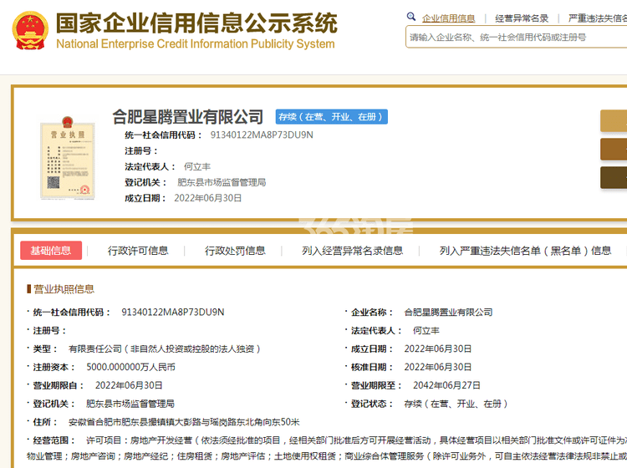
Task: Click the national emblem logo
Action: click(30, 30)
